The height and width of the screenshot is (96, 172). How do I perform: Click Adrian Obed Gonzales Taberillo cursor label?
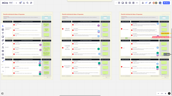(161, 37)
